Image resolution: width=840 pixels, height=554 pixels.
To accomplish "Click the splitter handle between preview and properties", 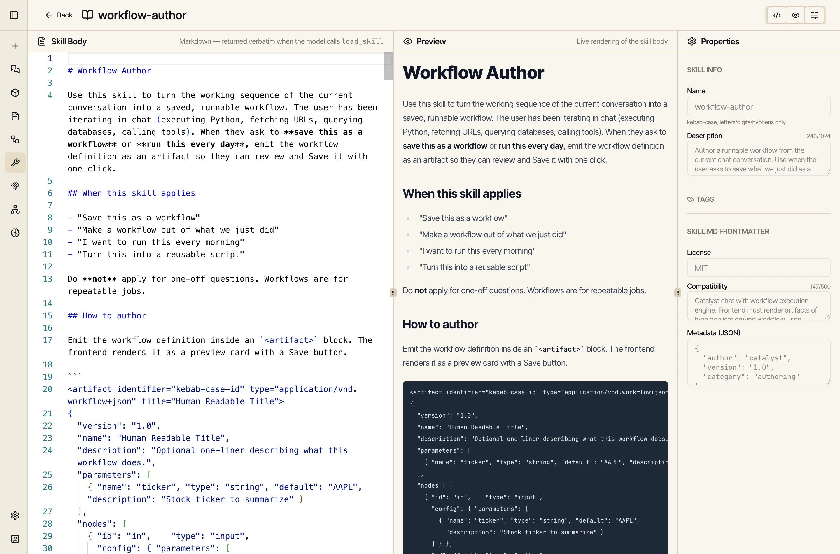I will (678, 292).
